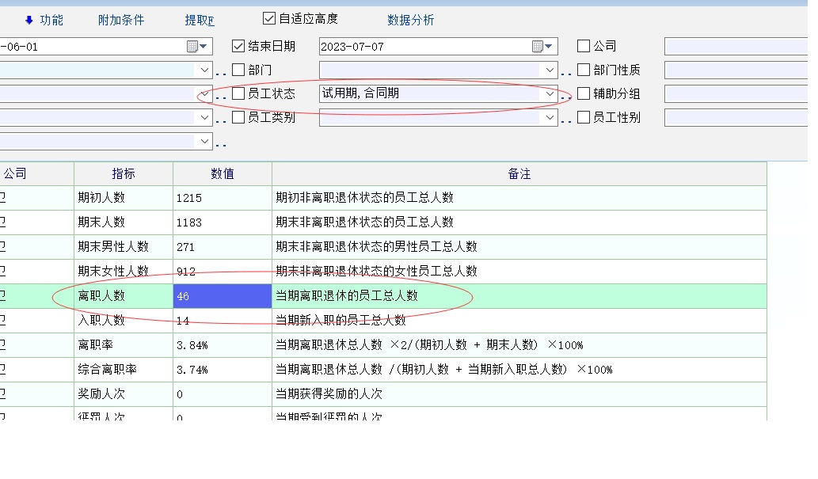Click the calendar icon in the start date field
This screenshot has width=818, height=479.
192,47
